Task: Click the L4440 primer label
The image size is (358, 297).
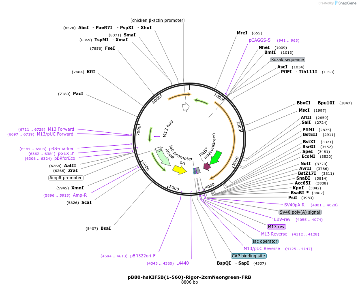Action: (x=182, y=263)
